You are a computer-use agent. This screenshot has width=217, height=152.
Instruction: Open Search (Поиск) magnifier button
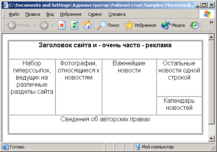coord(108,25)
